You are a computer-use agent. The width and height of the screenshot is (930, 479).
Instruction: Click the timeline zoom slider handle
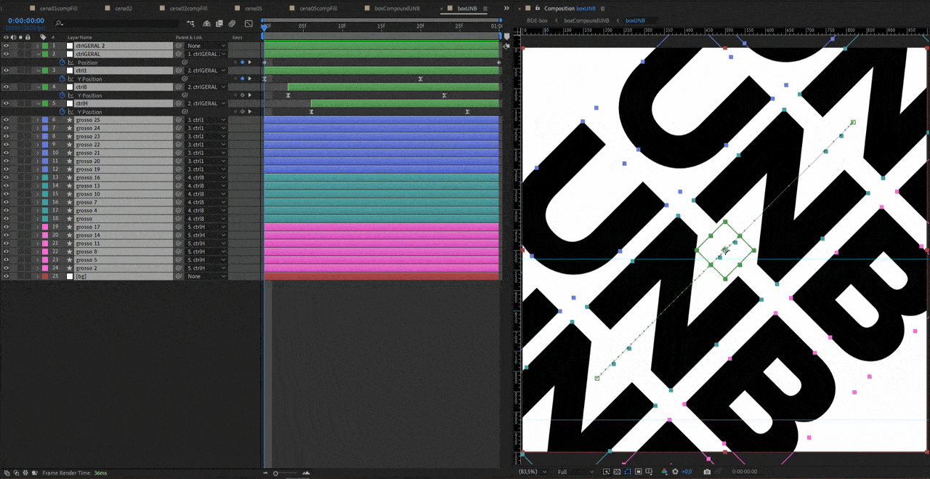[275, 473]
